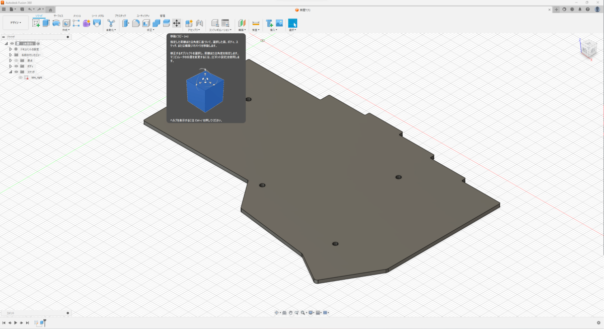Screen dimensions: 604x329
Task: Collapse the スケッチ folder
Action: click(x=11, y=72)
